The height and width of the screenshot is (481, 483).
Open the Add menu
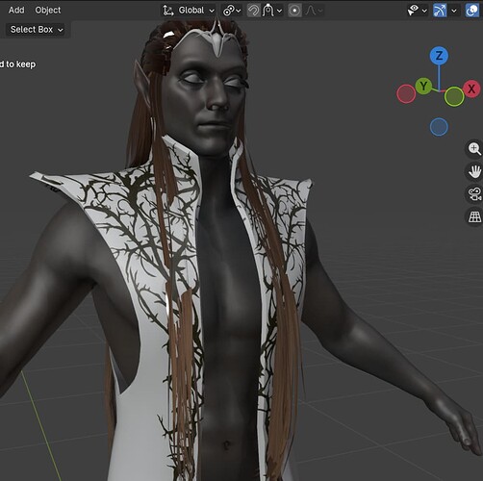(x=16, y=10)
